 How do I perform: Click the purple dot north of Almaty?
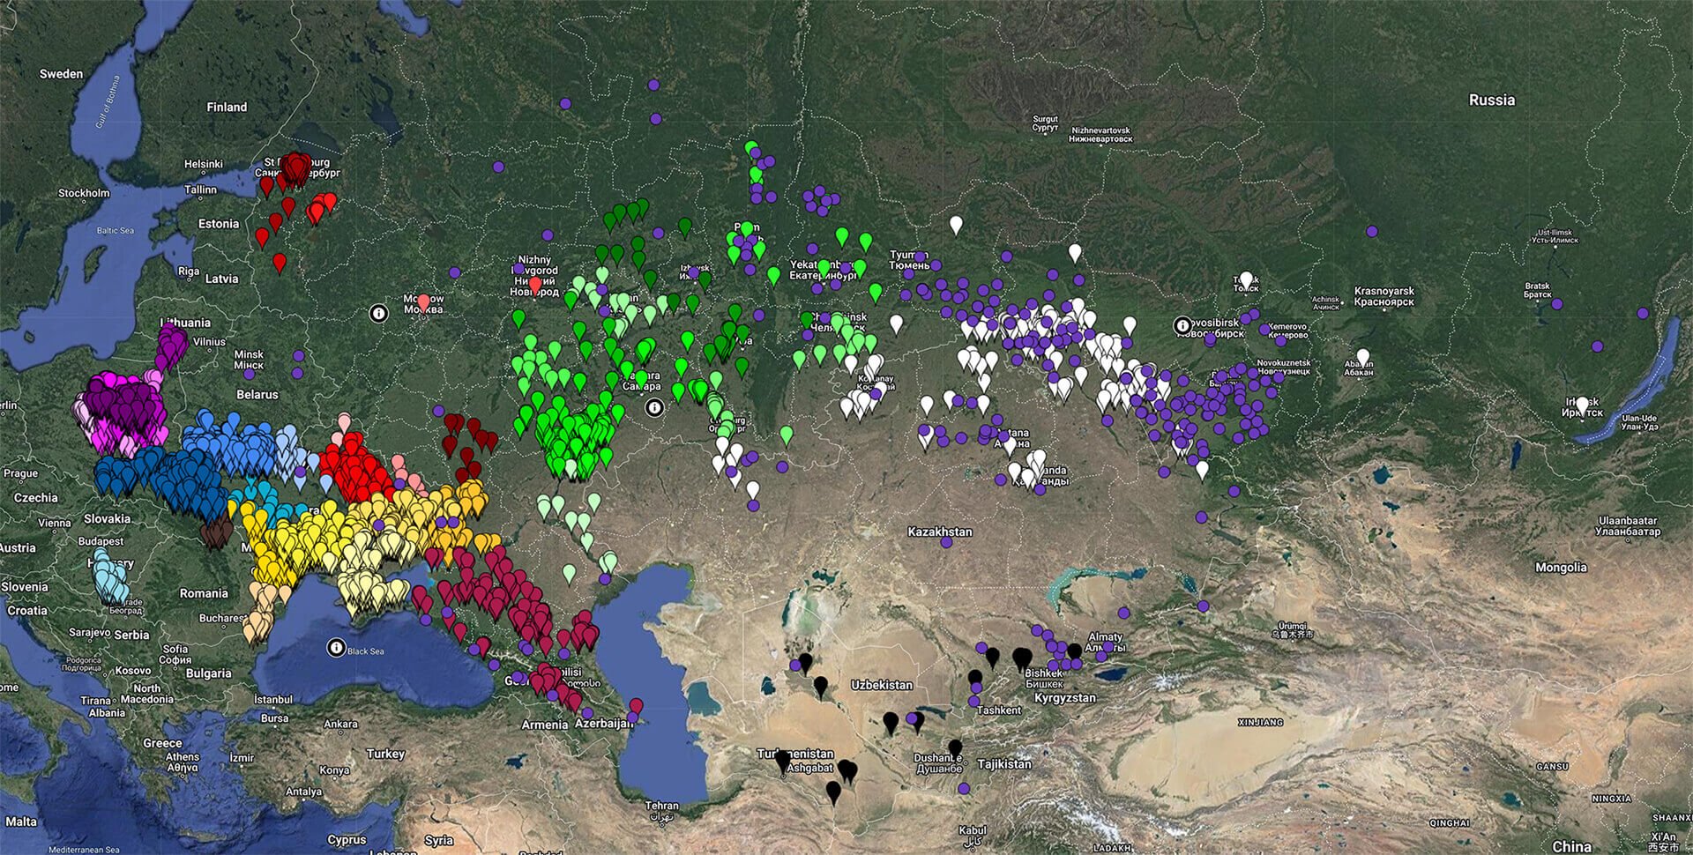pyautogui.click(x=1123, y=613)
